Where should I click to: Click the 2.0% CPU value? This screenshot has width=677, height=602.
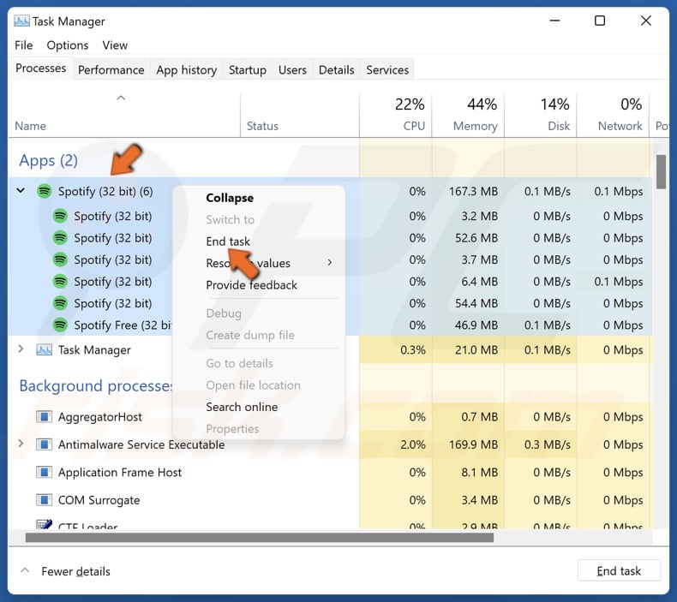tap(413, 444)
